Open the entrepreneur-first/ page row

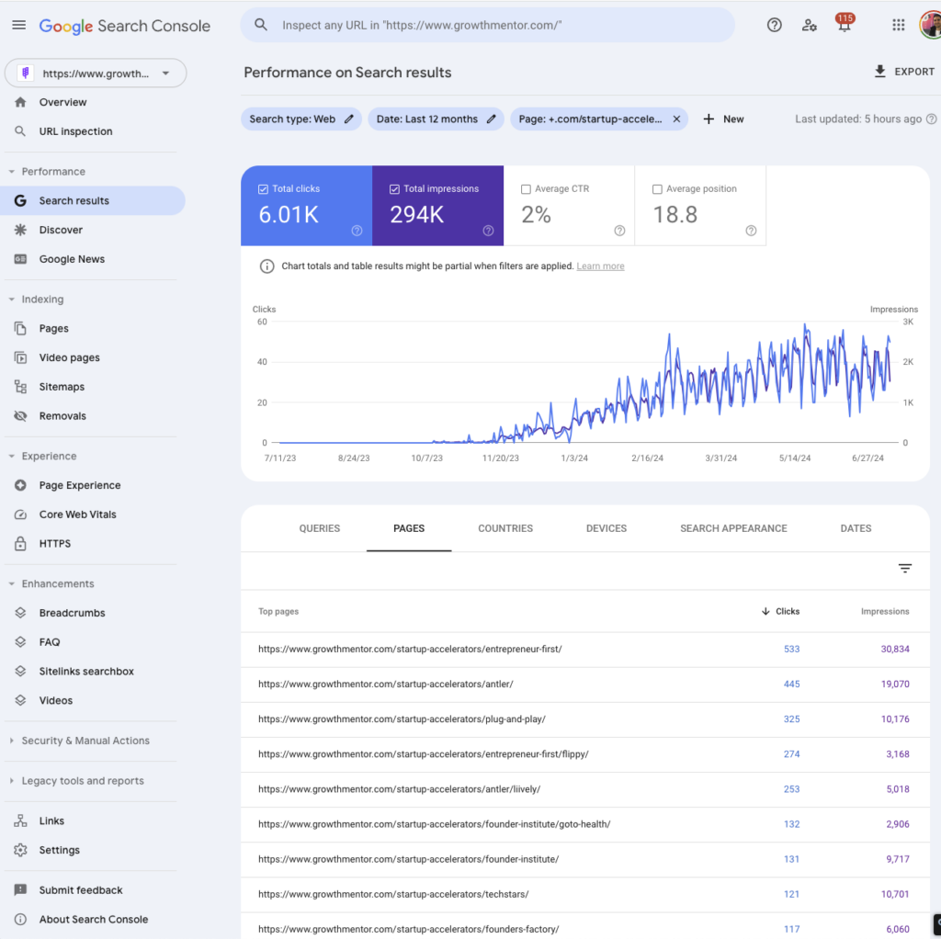(585, 650)
